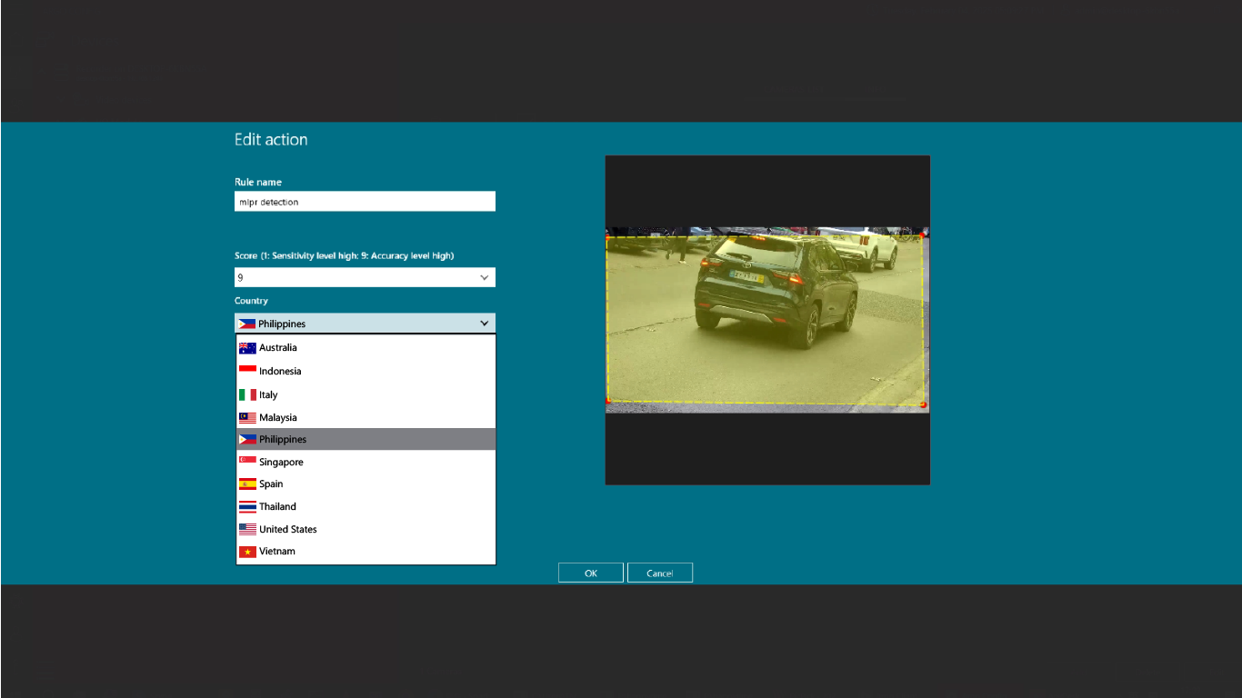Image resolution: width=1242 pixels, height=698 pixels.
Task: Click the Italy flag icon
Action: tap(247, 395)
